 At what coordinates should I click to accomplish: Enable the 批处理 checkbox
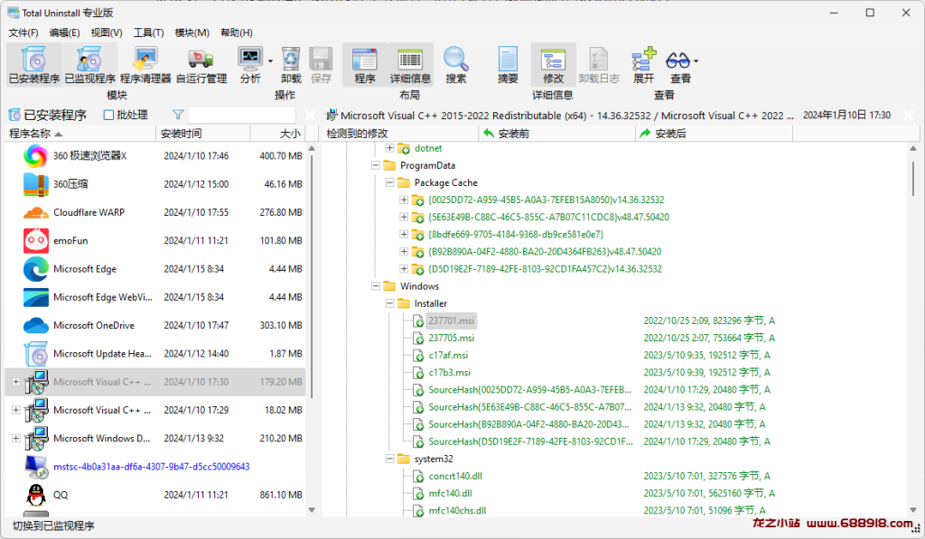pos(108,115)
